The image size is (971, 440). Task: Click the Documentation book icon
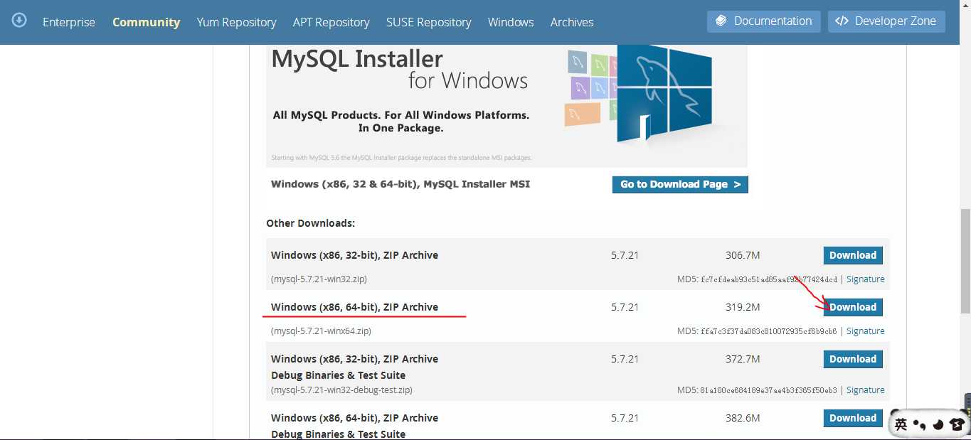tap(721, 21)
